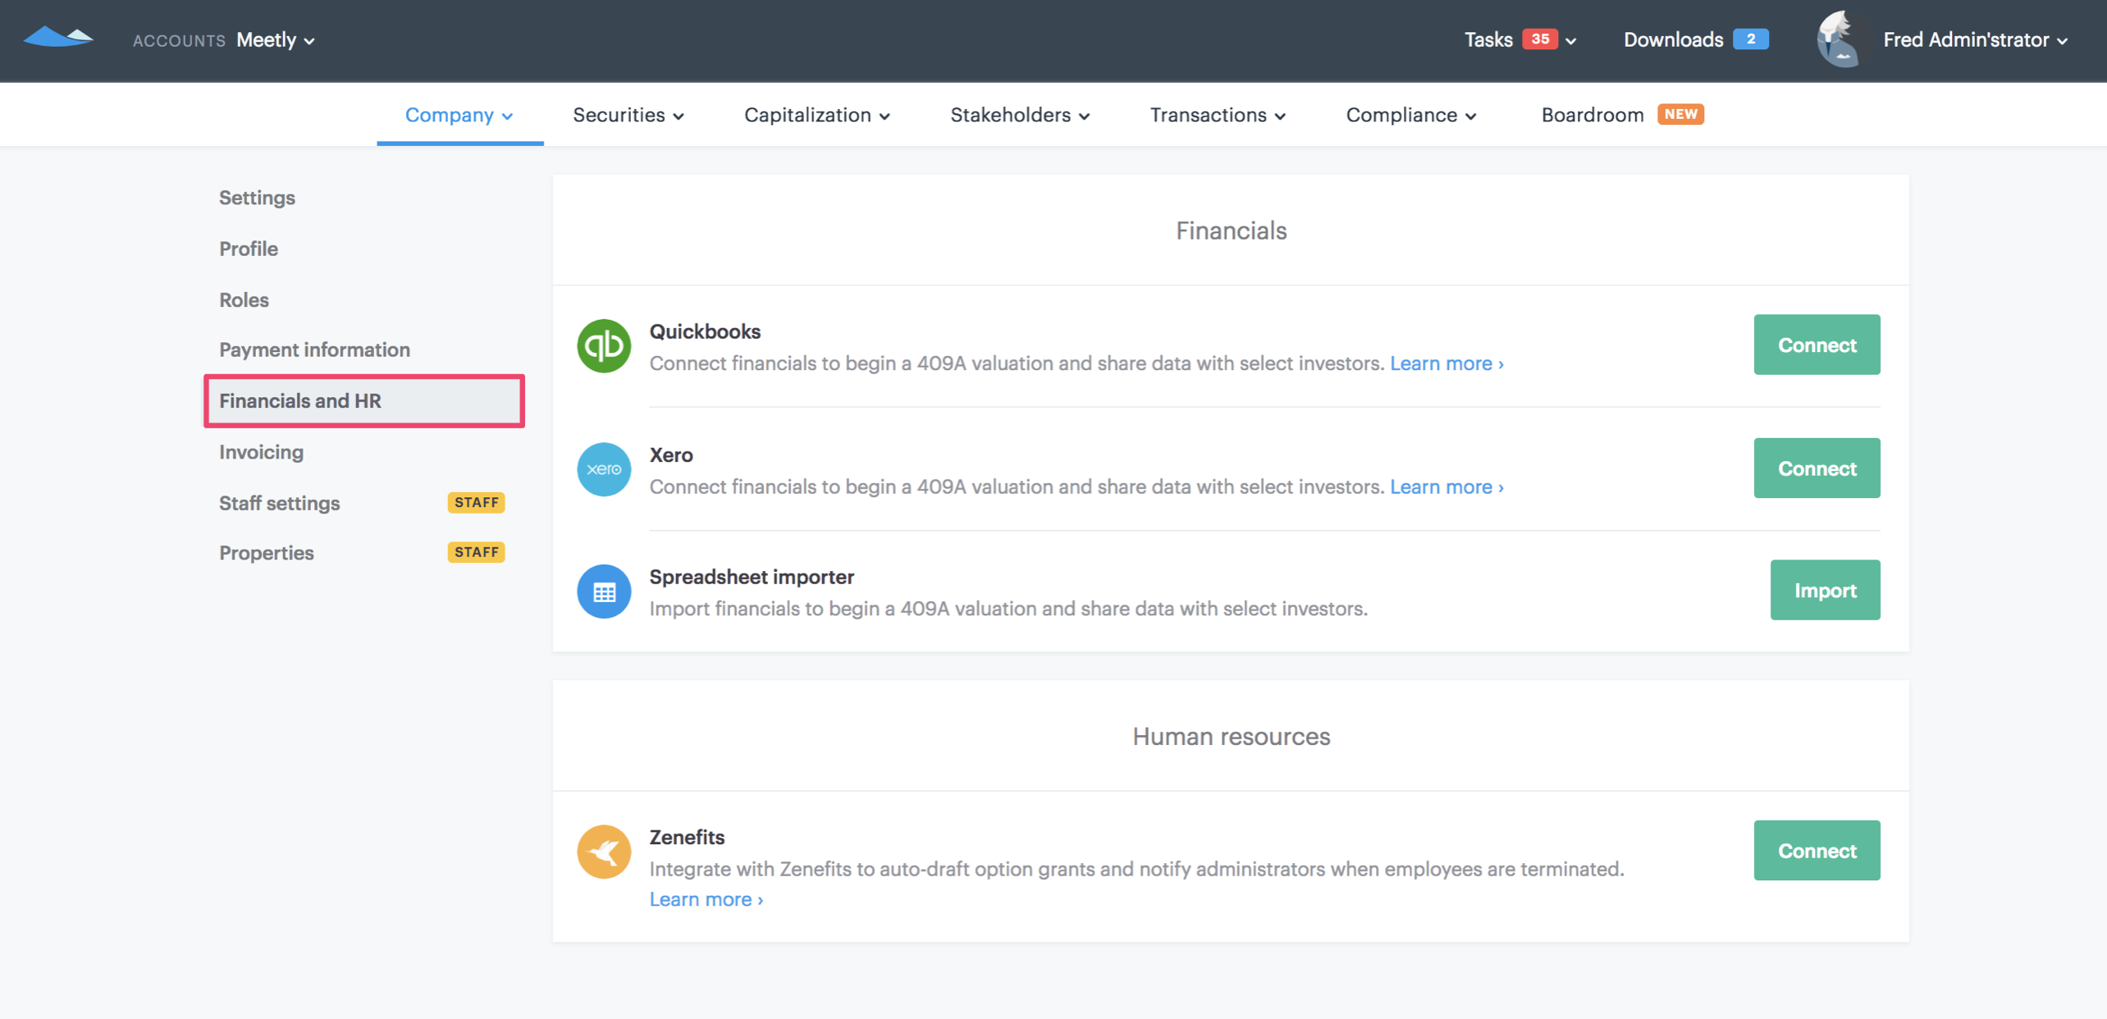Click the Human resources section heading
Viewport: 2107px width, 1019px height.
coord(1231,736)
